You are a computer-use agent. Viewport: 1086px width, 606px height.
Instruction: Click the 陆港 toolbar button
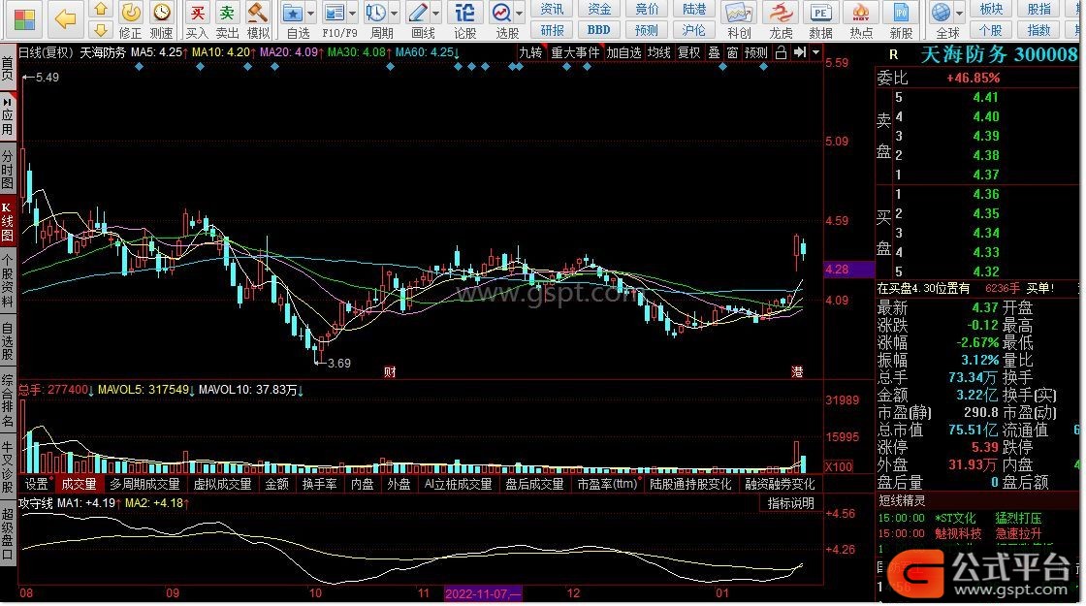694,9
